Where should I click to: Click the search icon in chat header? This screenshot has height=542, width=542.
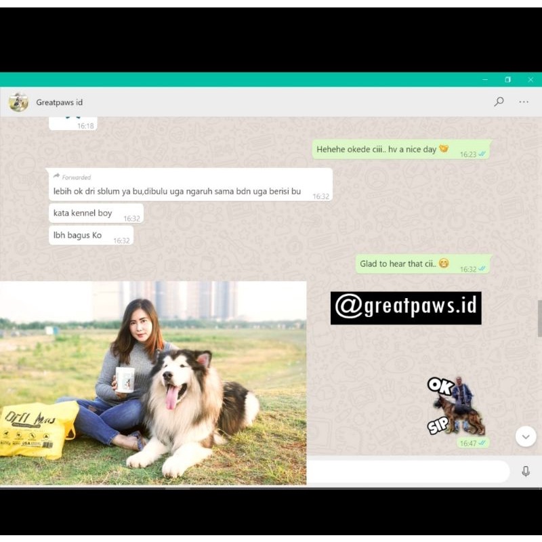499,102
